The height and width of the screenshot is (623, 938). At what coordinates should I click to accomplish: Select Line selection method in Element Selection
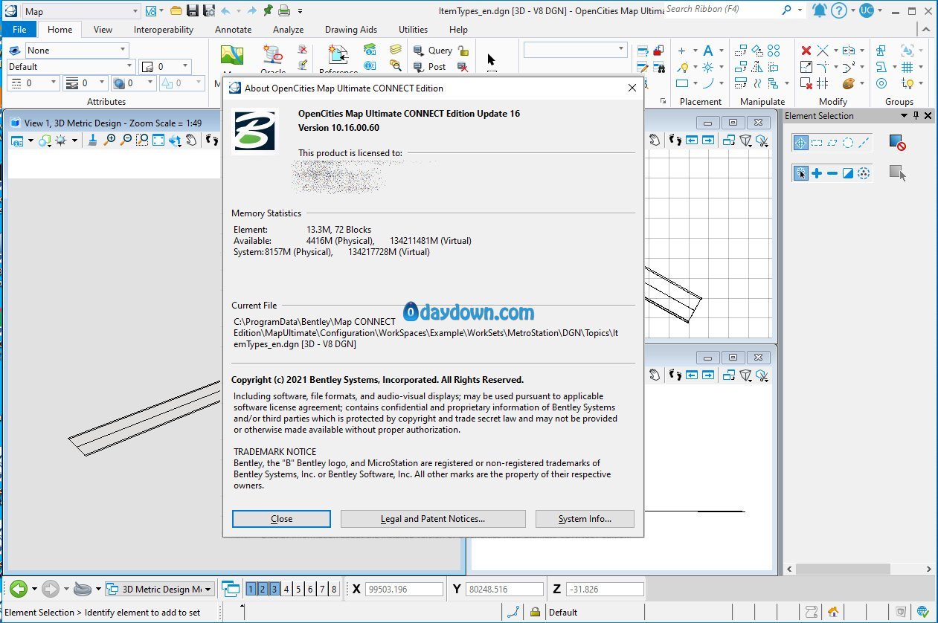864,143
